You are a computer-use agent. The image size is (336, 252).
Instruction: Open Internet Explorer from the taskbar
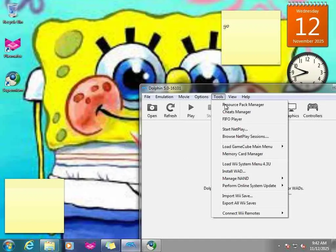[29, 245]
